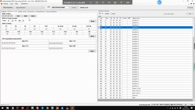This screenshot has height=110, width=195.
Task: Click the Connect button
Action: [x=74, y=8]
